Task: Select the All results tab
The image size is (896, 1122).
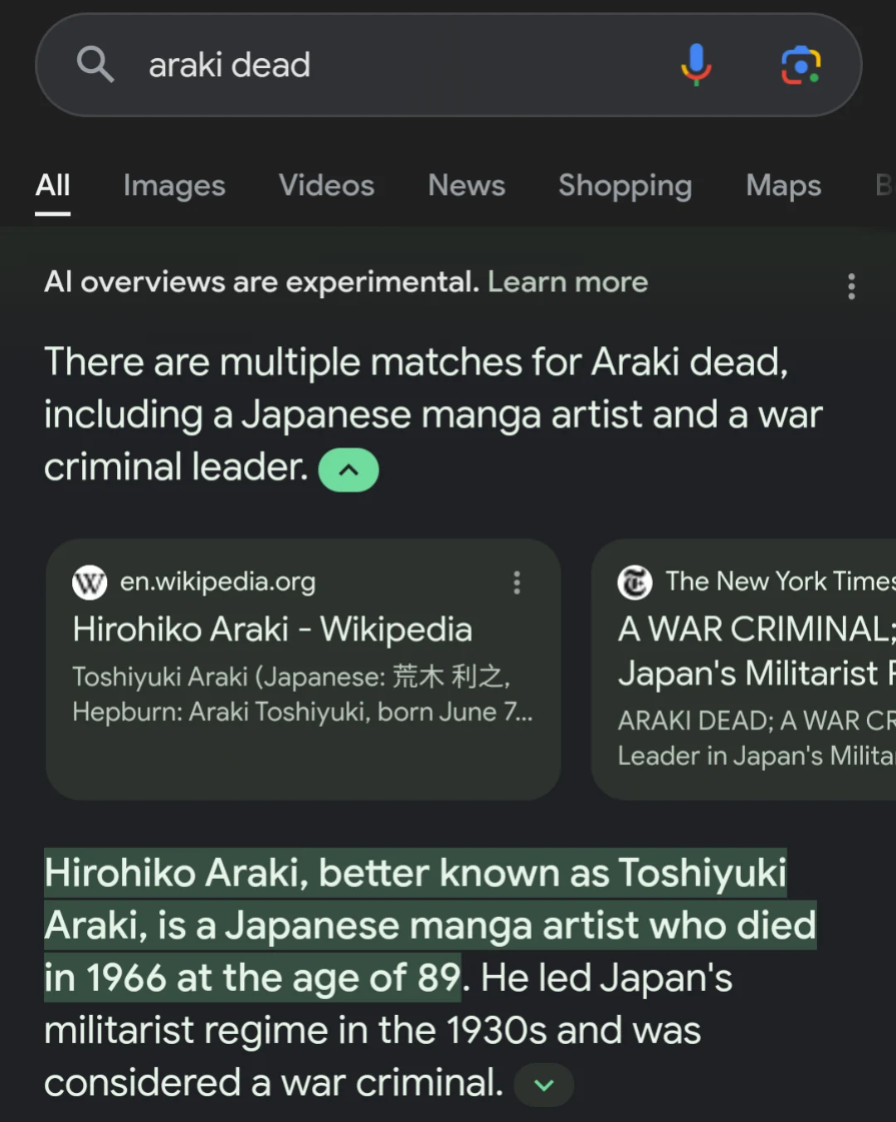Action: pos(52,185)
